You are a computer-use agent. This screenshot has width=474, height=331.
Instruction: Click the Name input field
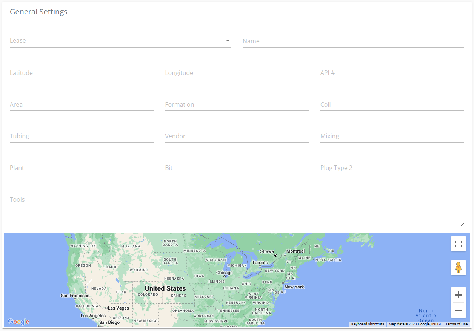(353, 41)
